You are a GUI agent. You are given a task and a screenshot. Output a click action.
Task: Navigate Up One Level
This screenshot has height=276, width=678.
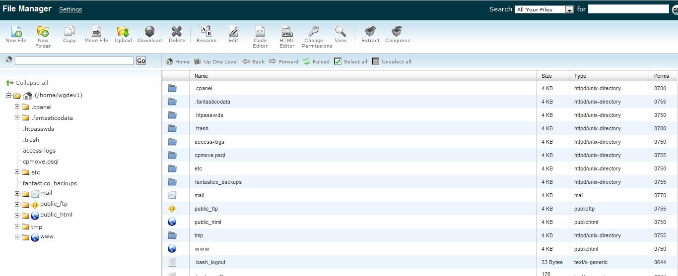[215, 61]
